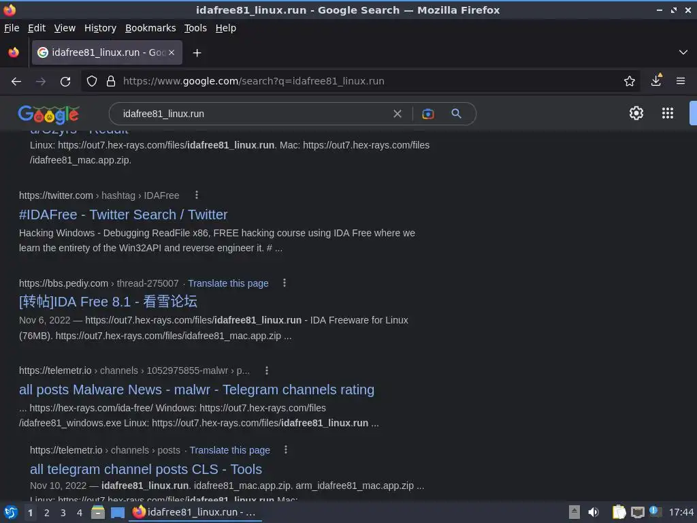Open the tracking protection shield icon
This screenshot has width=697, height=523.
(92, 82)
